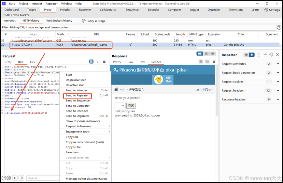Open the Decoder main tab
This screenshot has height=183, width=283.
154,10
